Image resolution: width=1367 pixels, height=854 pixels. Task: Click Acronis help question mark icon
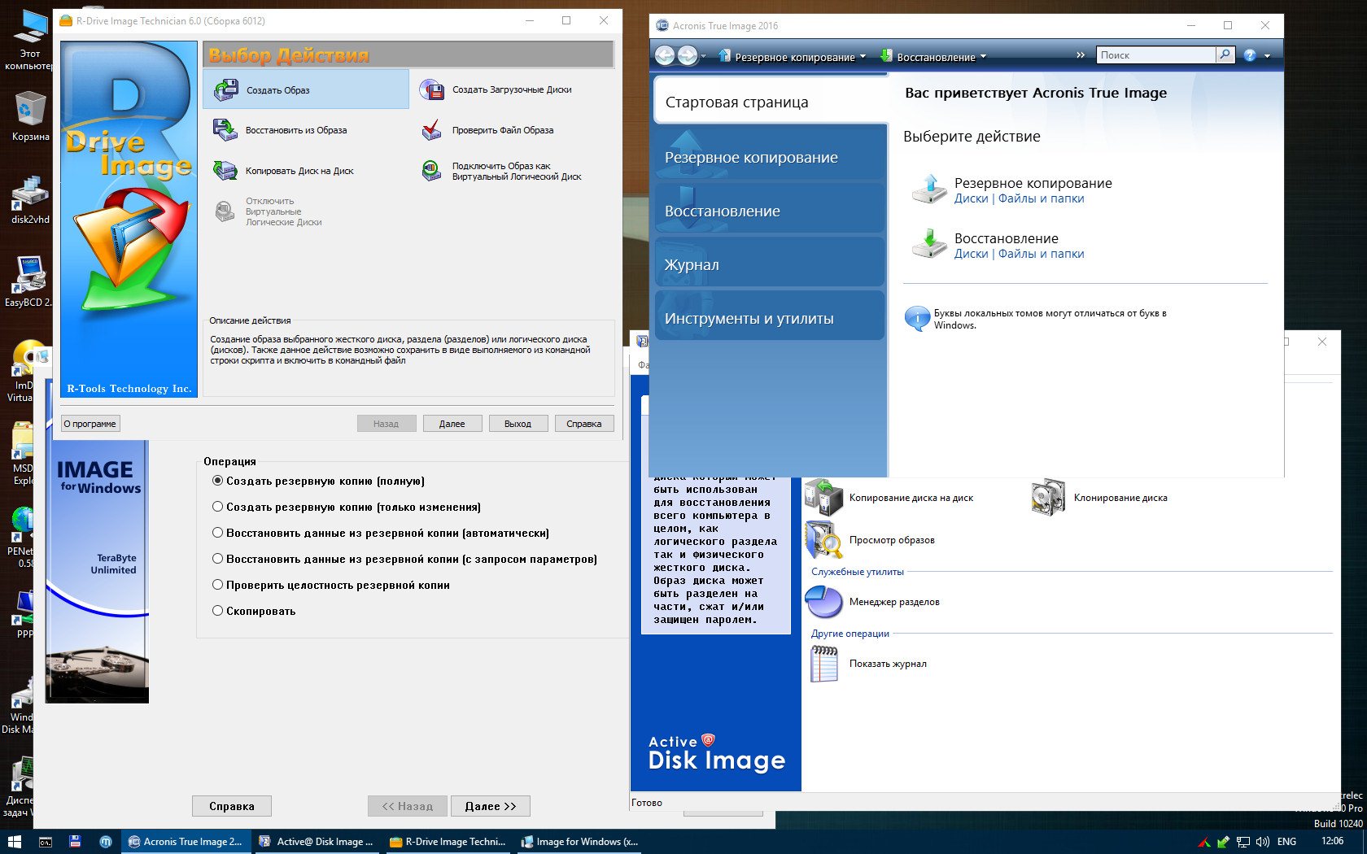pyautogui.click(x=1250, y=55)
